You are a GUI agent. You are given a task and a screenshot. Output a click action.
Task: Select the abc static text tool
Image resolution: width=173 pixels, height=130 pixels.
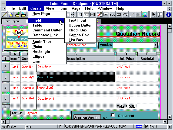coord(112,14)
